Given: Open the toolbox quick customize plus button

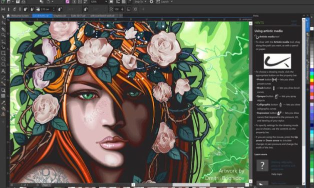Looking at the screenshot, I should [x=3, y=121].
